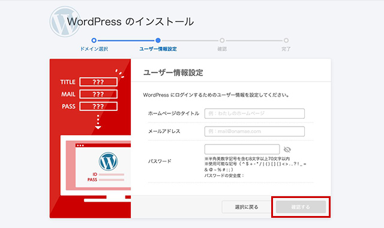Screen dimensions: 384x228
Task: Click the WordPress のインストール page title
Action: (131, 22)
